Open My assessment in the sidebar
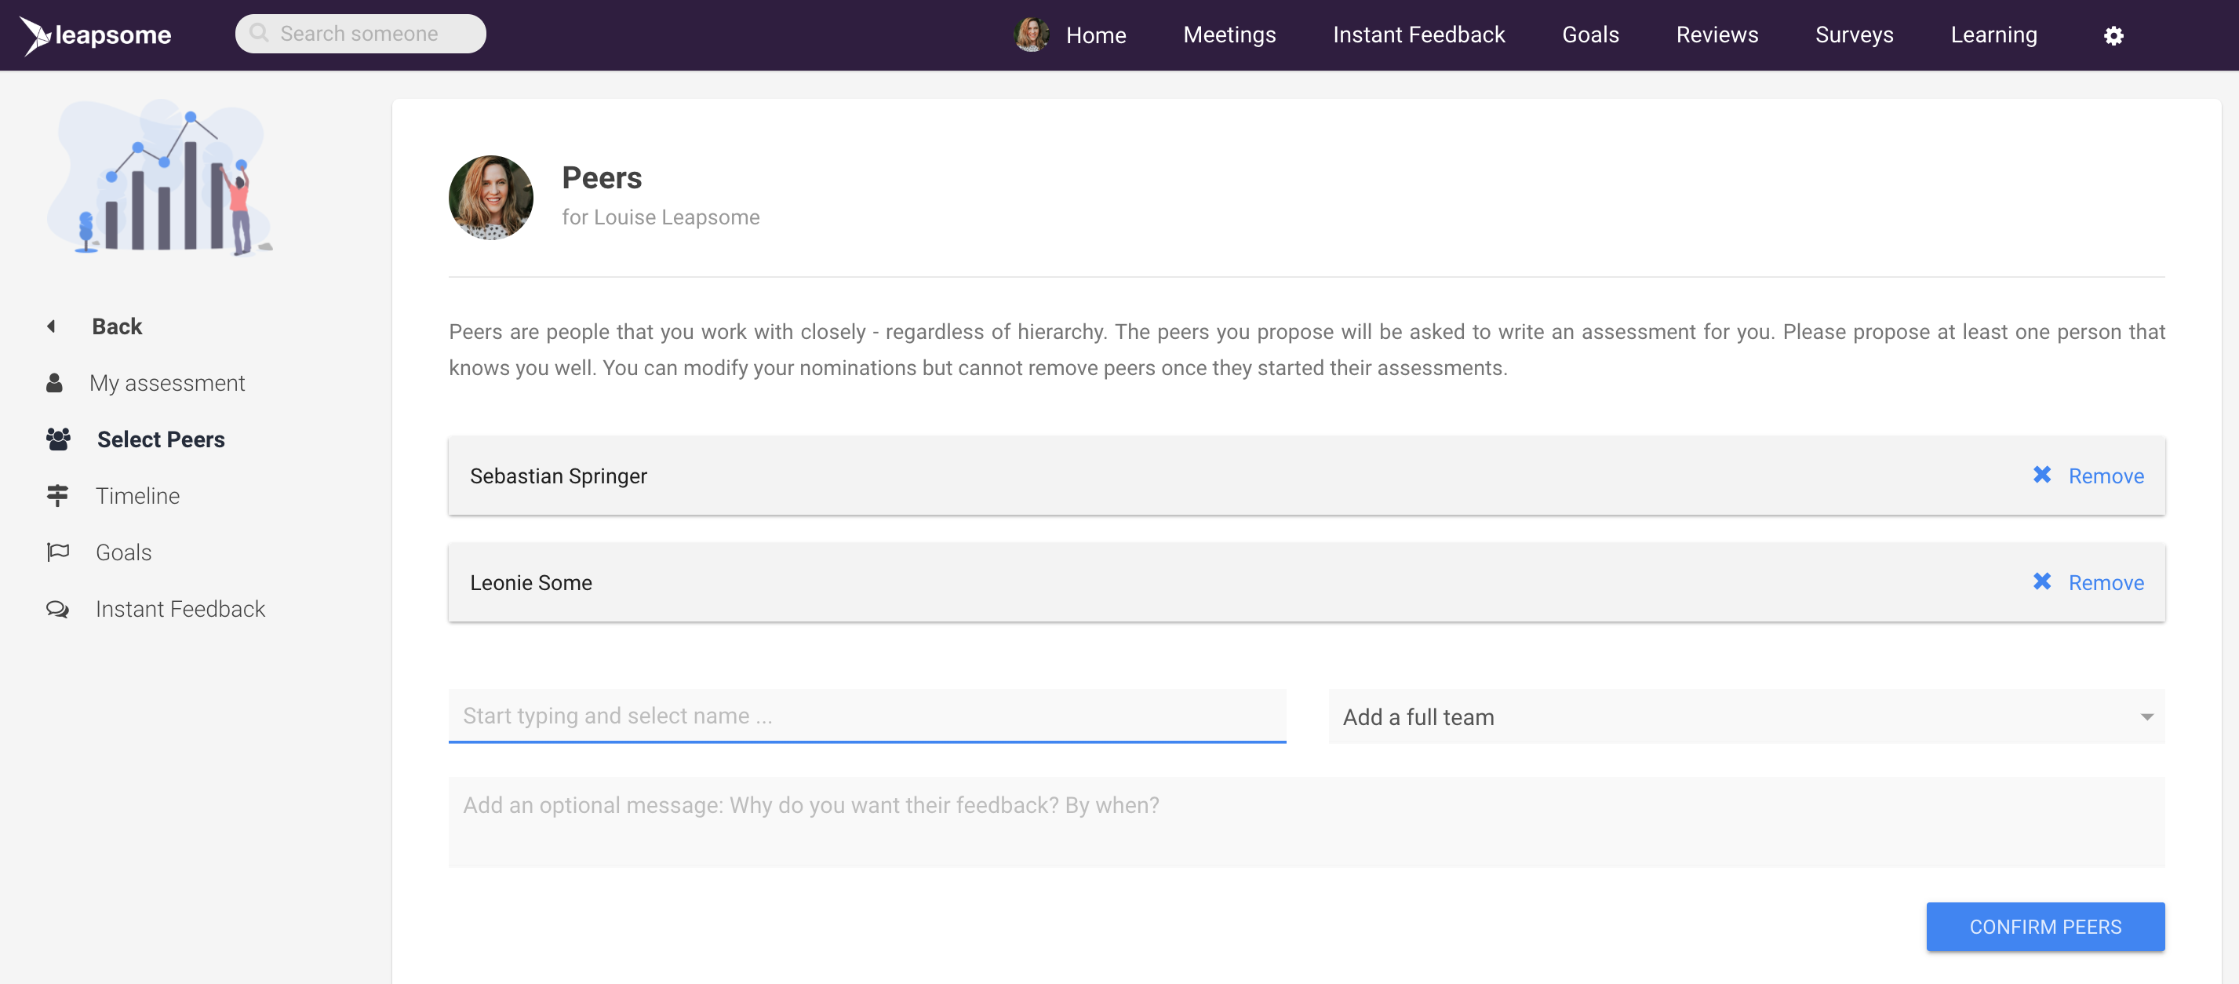Viewport: 2239px width, 984px height. pos(167,382)
